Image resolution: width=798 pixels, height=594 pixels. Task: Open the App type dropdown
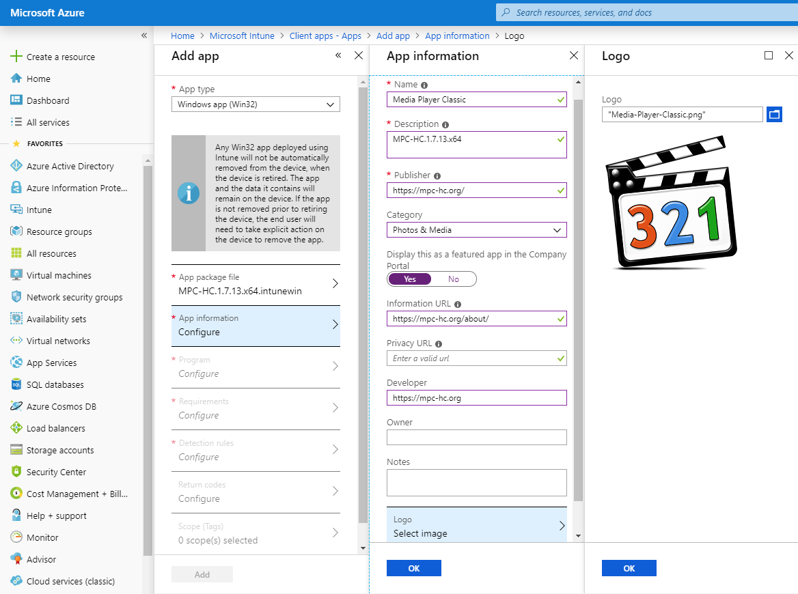coord(256,104)
